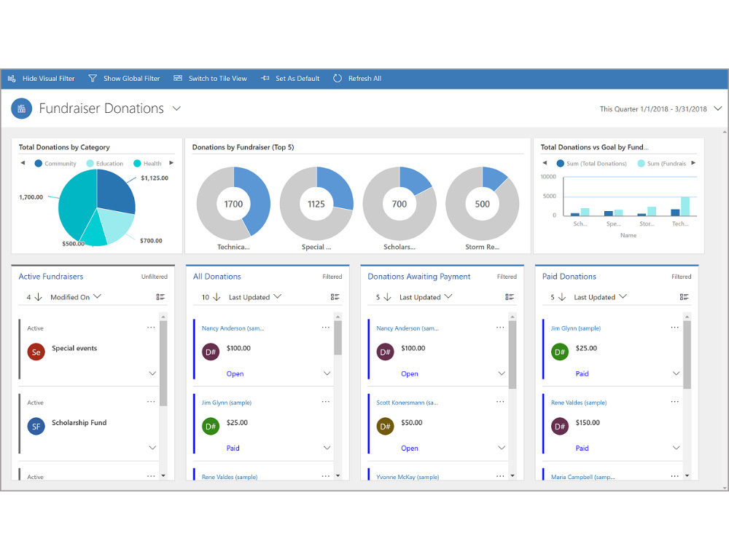
Task: Click the Hide Visual Filter button
Action: click(42, 79)
